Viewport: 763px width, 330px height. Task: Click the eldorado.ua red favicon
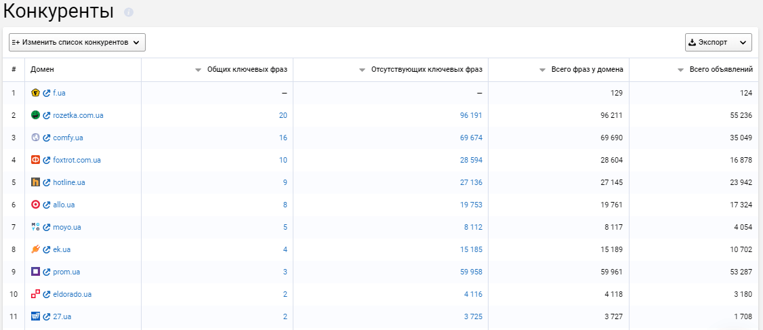(x=35, y=294)
